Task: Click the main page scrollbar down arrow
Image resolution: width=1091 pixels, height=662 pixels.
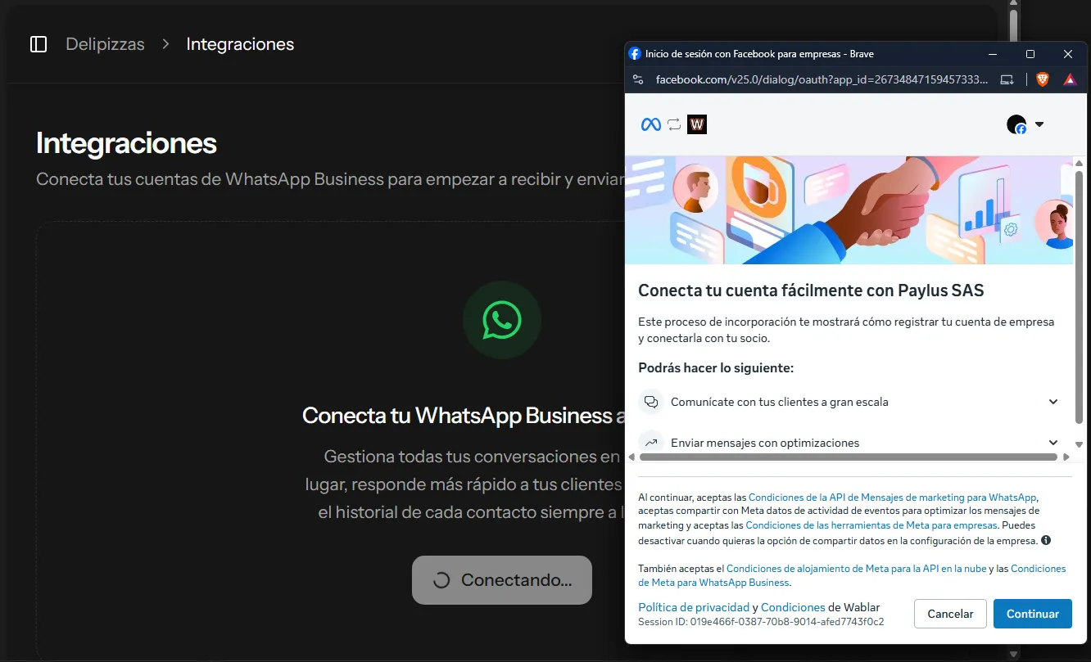Action: tap(1013, 655)
